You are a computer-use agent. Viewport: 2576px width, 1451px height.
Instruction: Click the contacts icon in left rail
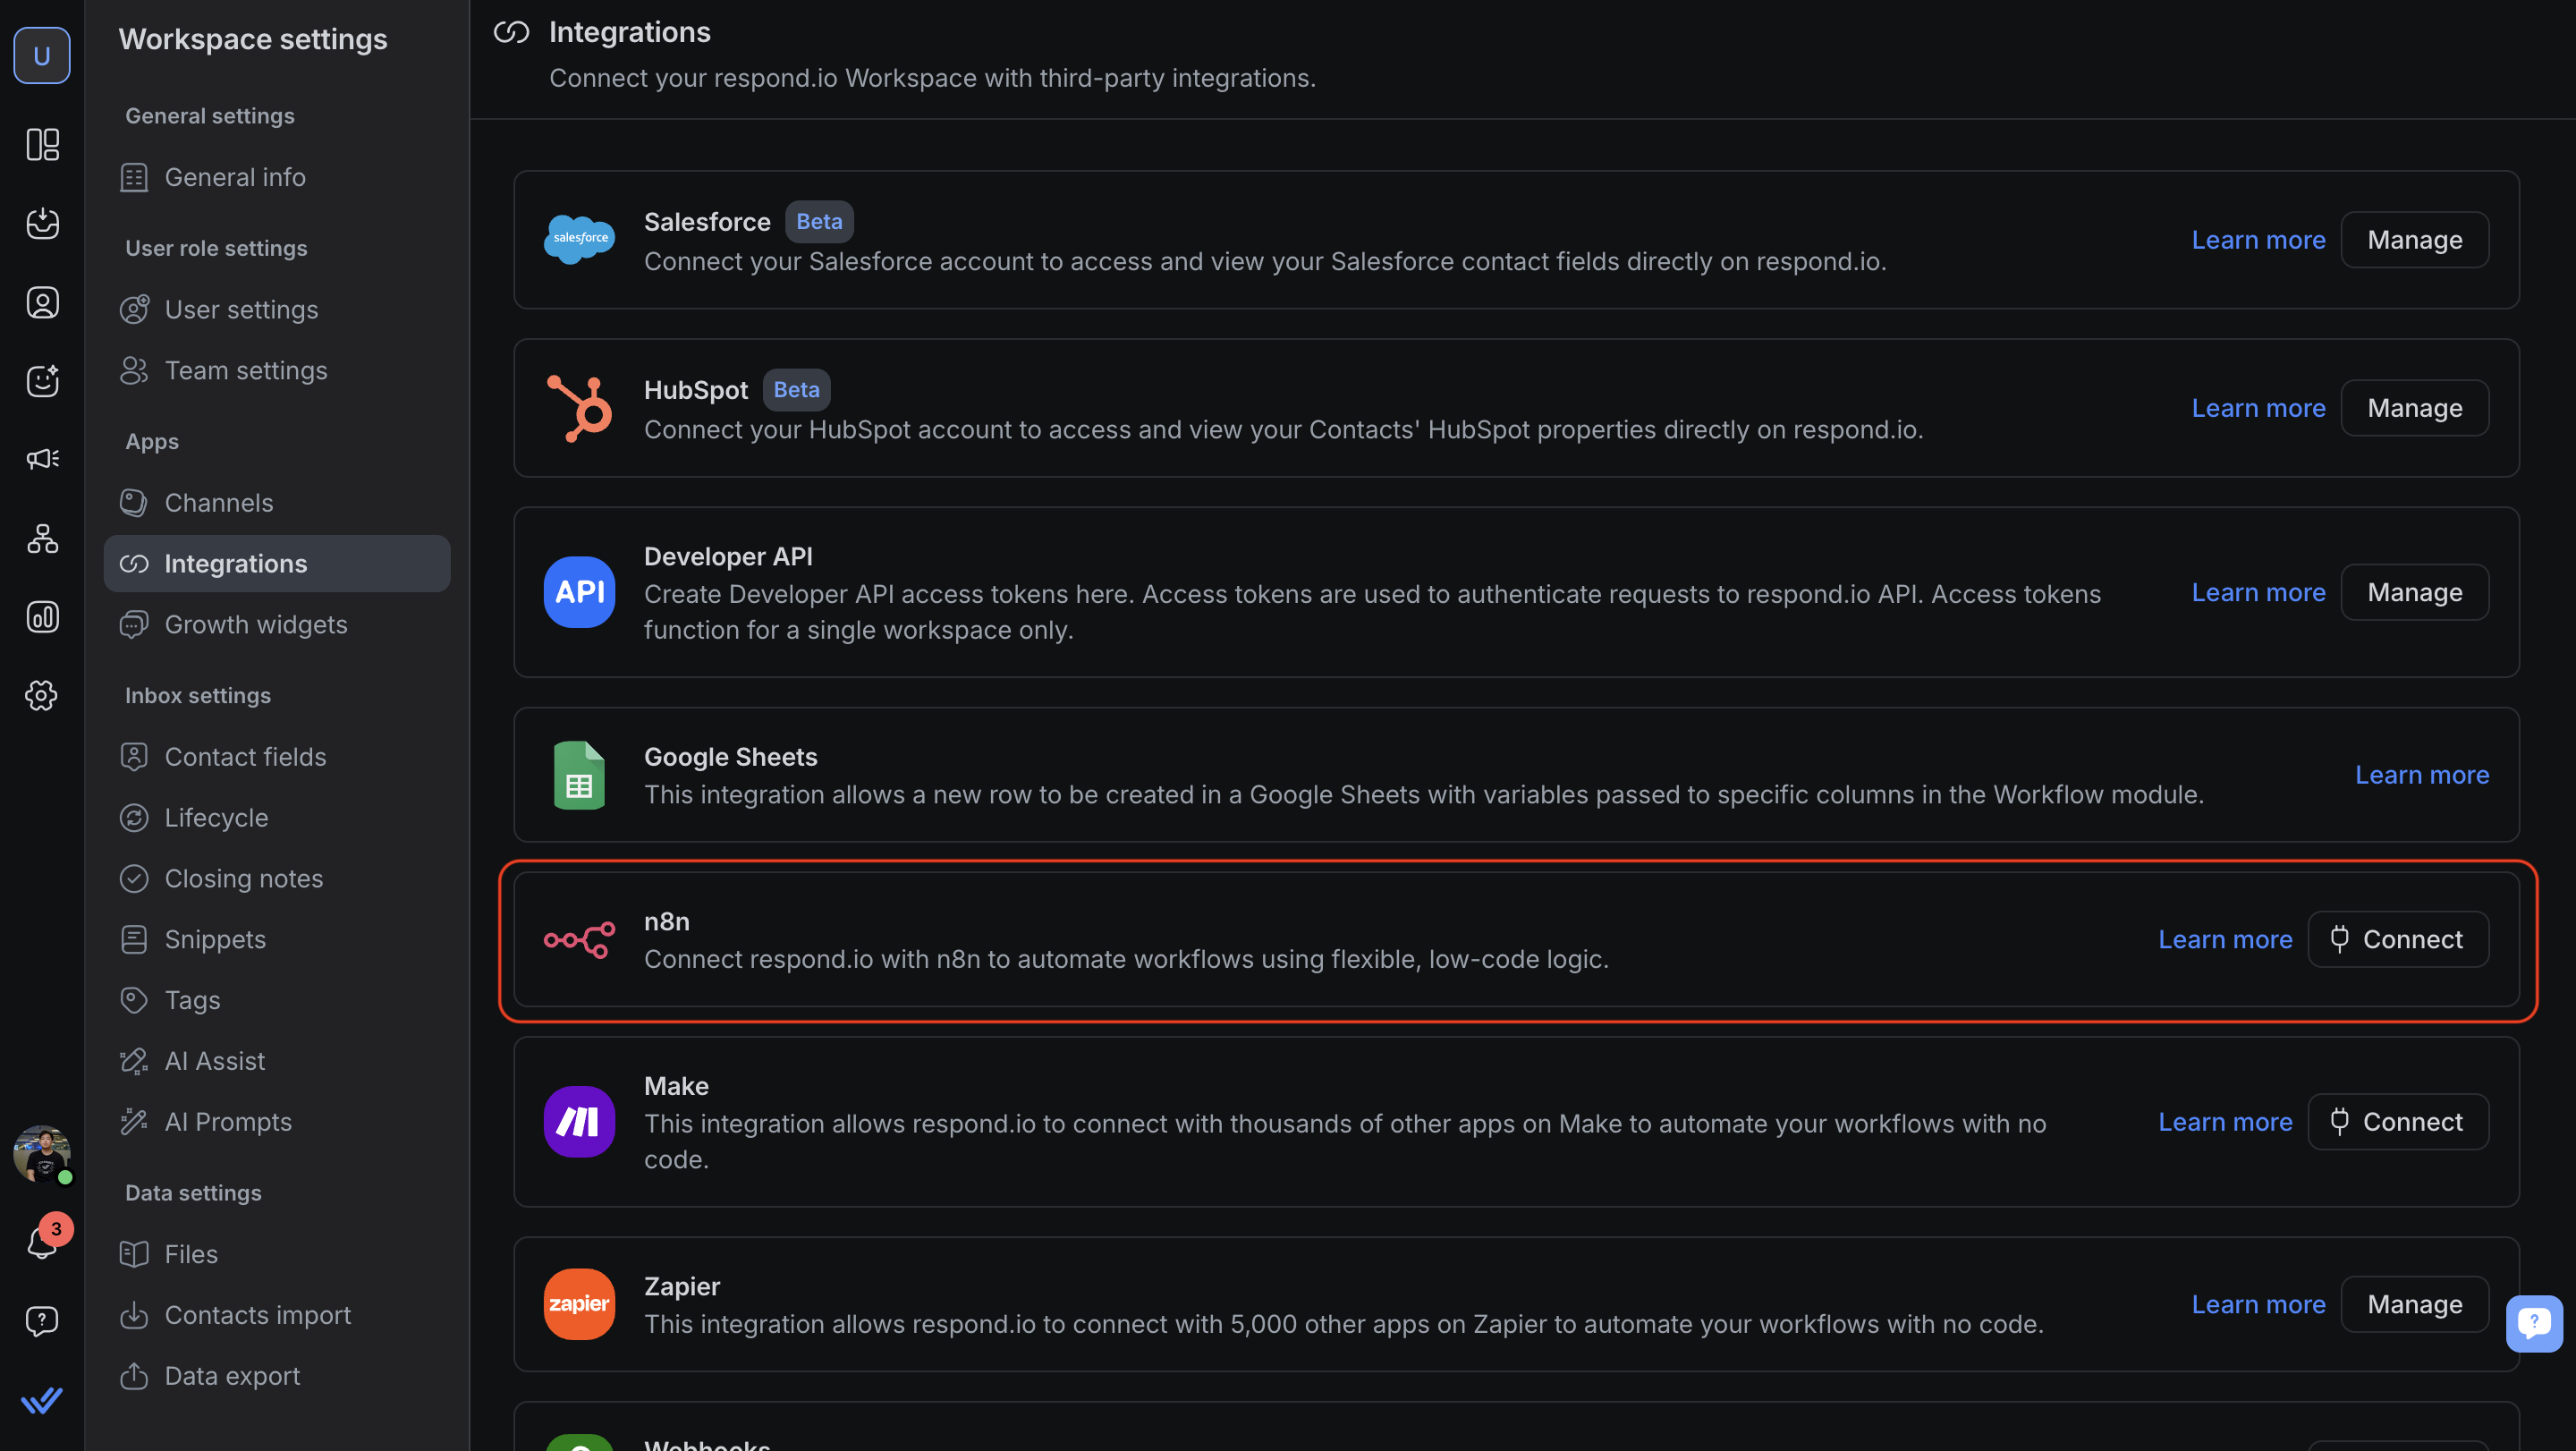pyautogui.click(x=42, y=302)
